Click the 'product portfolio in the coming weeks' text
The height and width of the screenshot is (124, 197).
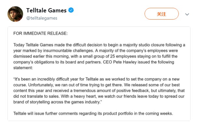click(x=138, y=114)
